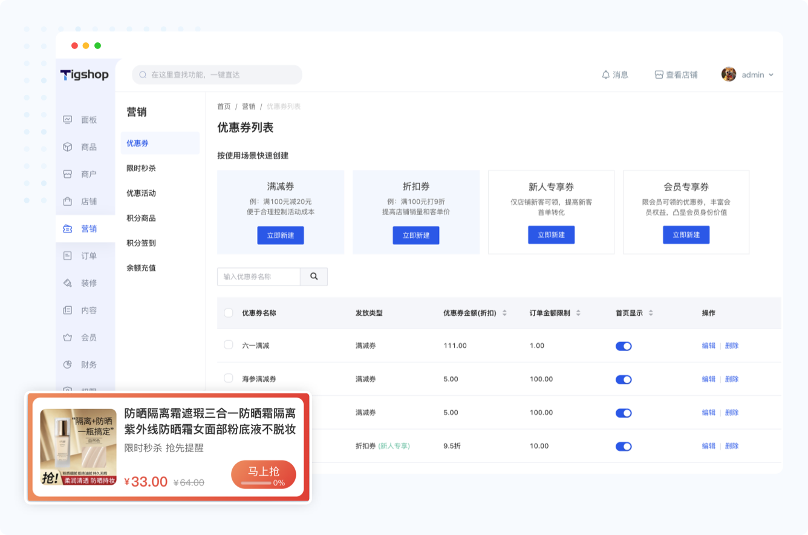Click 立即新建 under 折扣券
The image size is (808, 535).
(416, 235)
